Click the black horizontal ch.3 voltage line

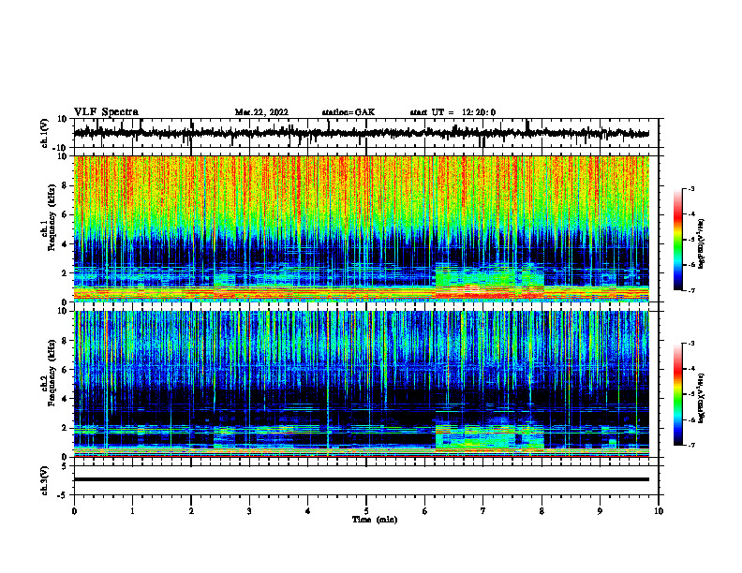(362, 479)
